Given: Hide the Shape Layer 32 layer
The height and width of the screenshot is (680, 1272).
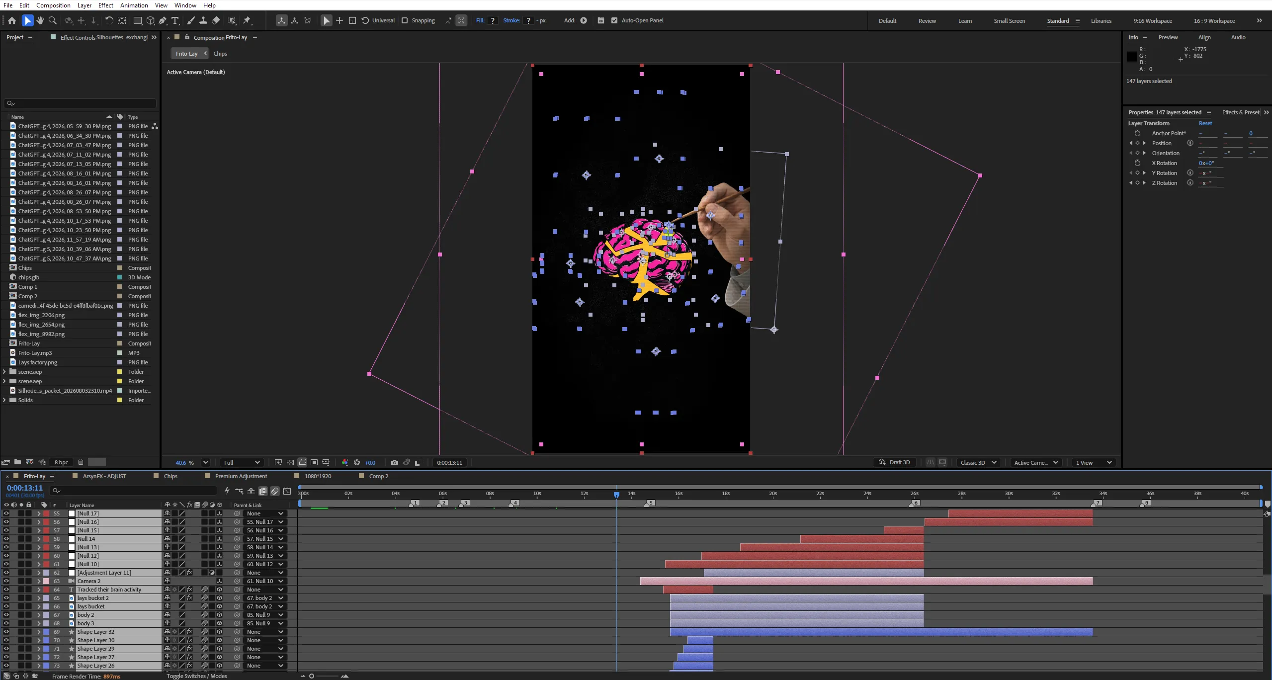Looking at the screenshot, I should click(x=6, y=632).
